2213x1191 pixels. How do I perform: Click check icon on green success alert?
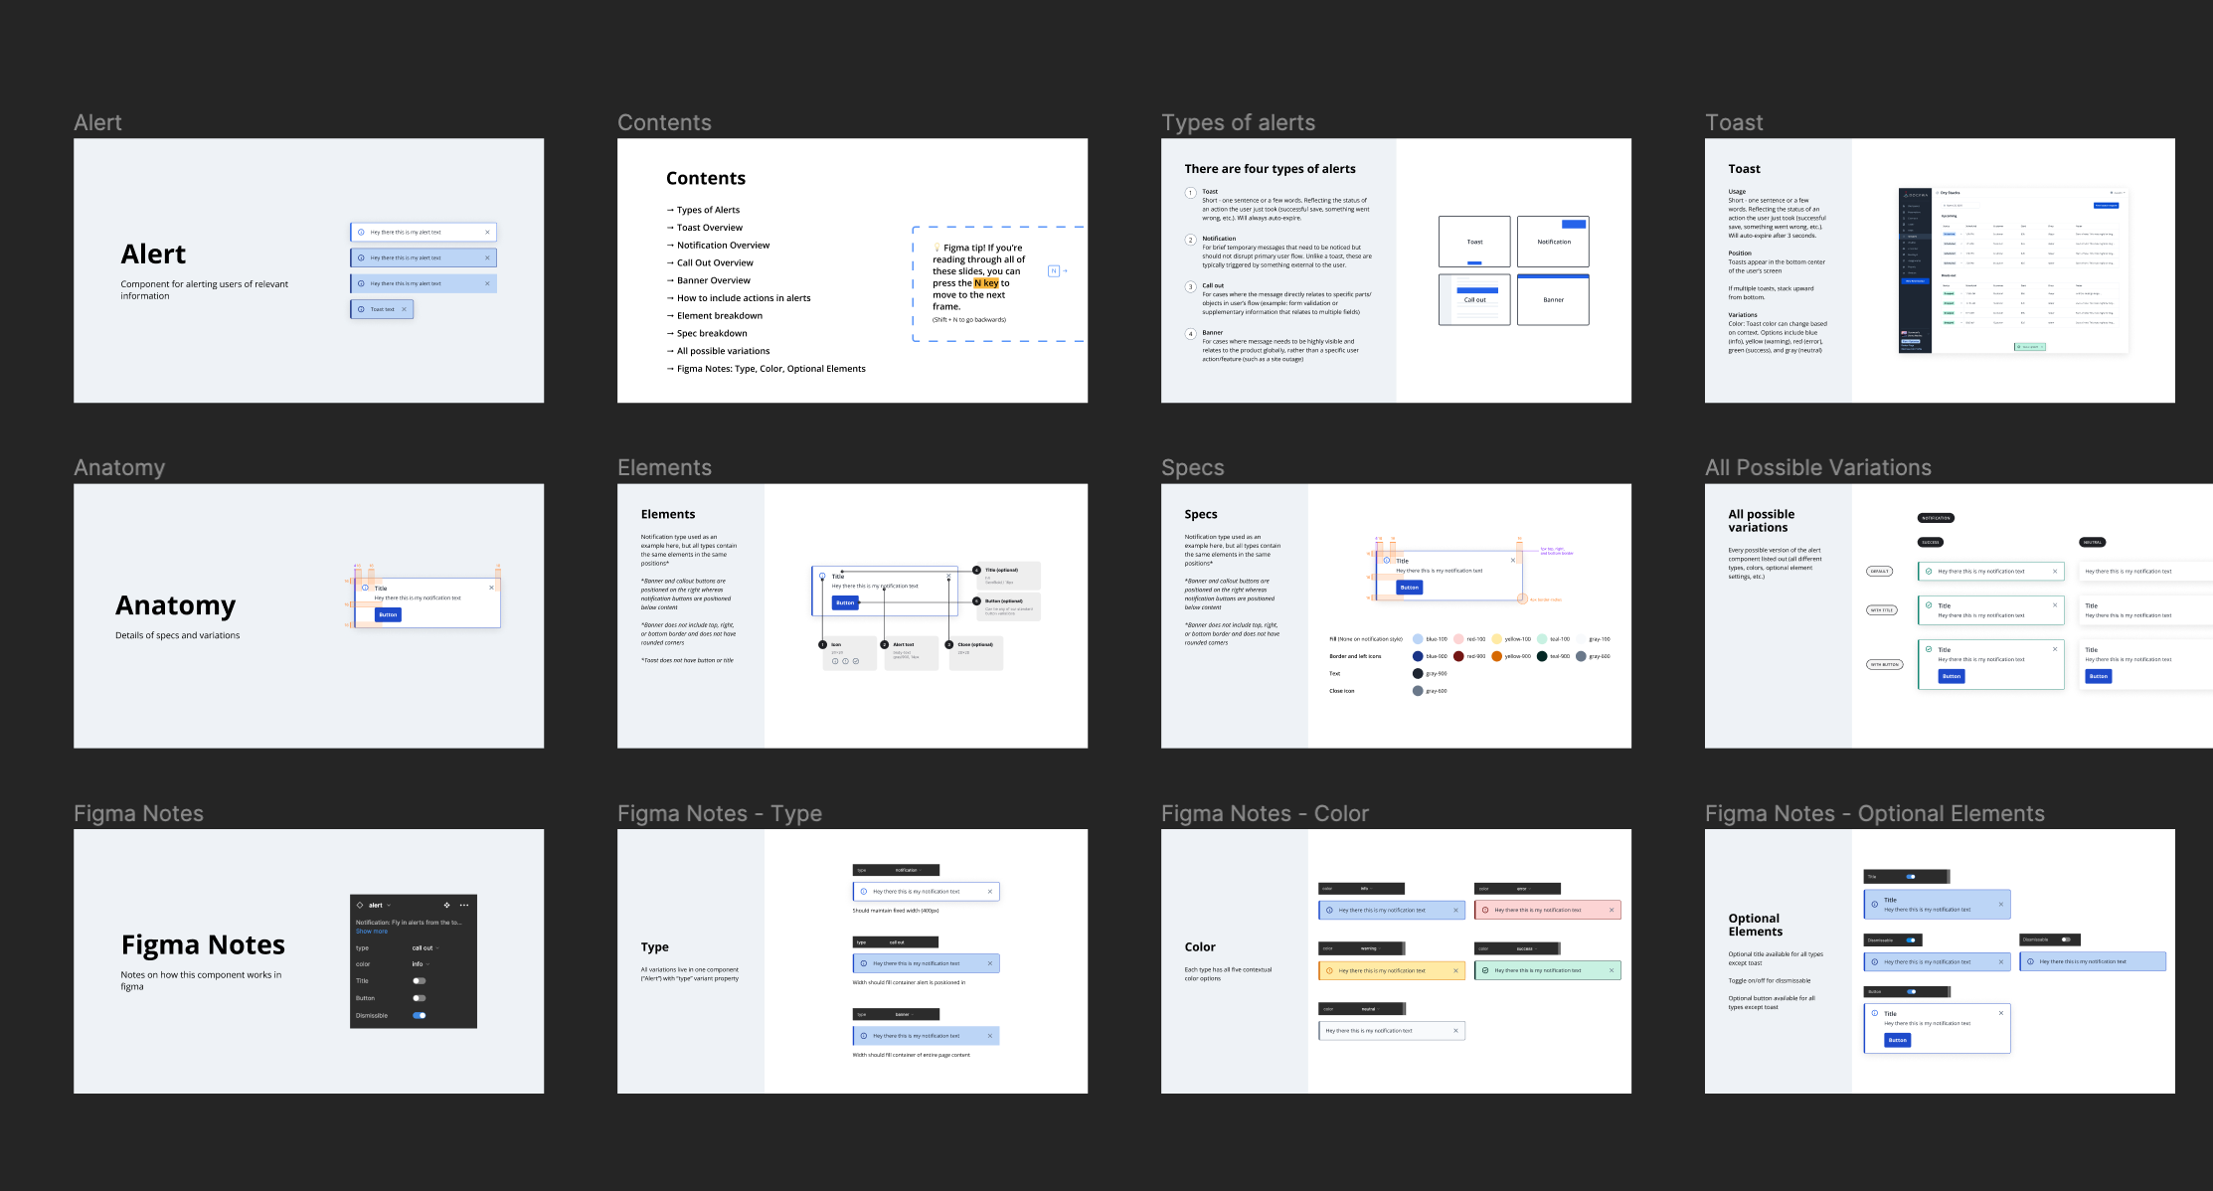click(1485, 970)
